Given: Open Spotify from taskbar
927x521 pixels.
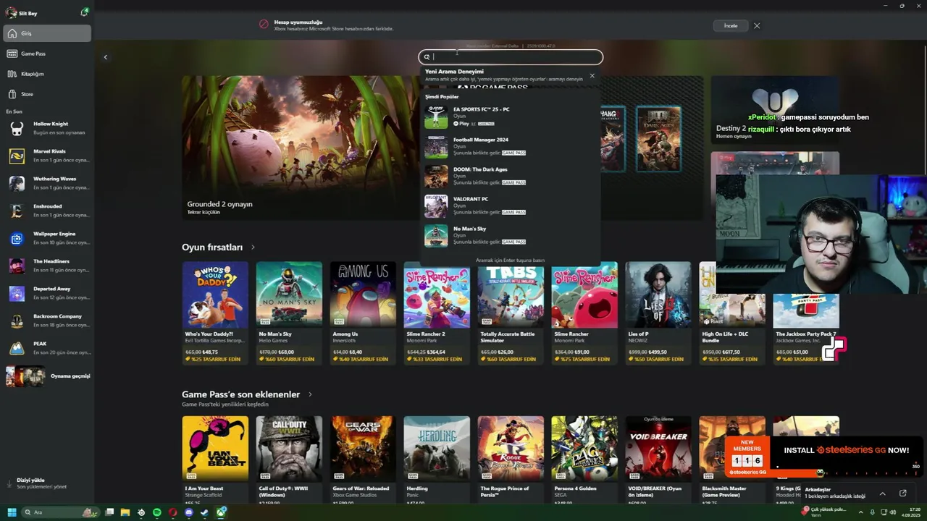Looking at the screenshot, I should pyautogui.click(x=157, y=512).
